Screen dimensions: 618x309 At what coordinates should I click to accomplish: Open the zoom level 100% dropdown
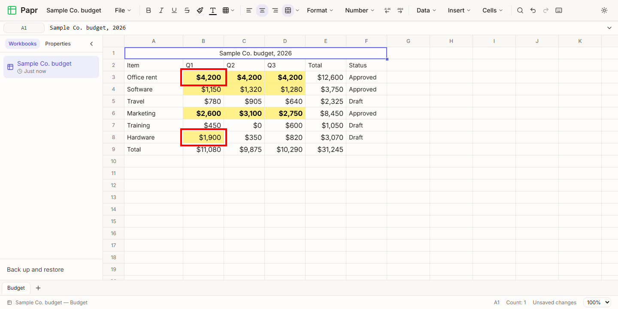(597, 303)
